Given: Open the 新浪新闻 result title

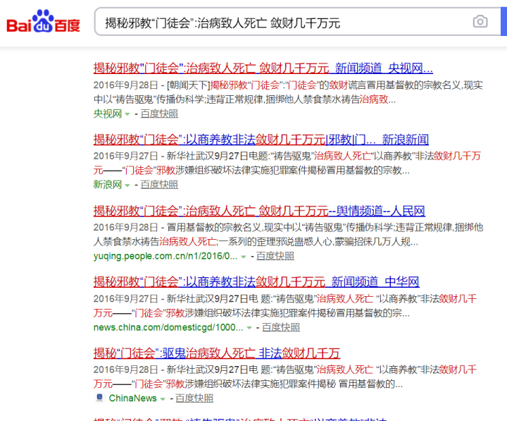Looking at the screenshot, I should tap(261, 140).
